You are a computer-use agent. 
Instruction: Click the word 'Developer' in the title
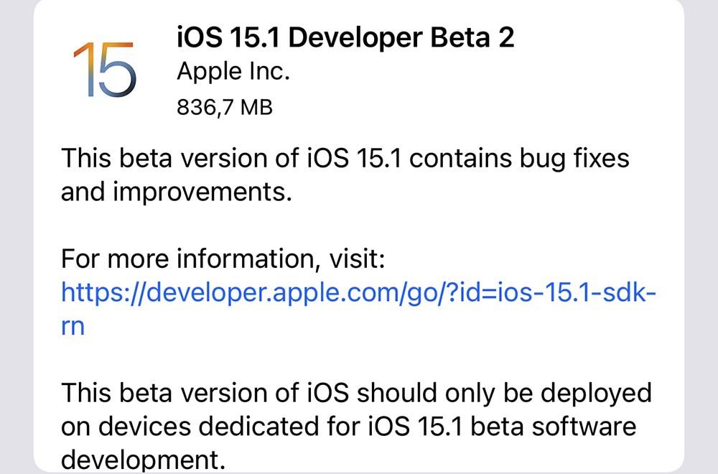click(355, 39)
